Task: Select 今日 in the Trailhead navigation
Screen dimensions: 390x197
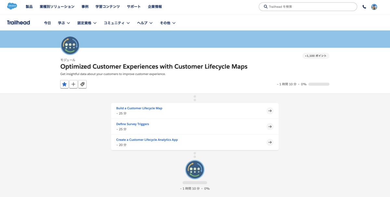Action: click(47, 23)
